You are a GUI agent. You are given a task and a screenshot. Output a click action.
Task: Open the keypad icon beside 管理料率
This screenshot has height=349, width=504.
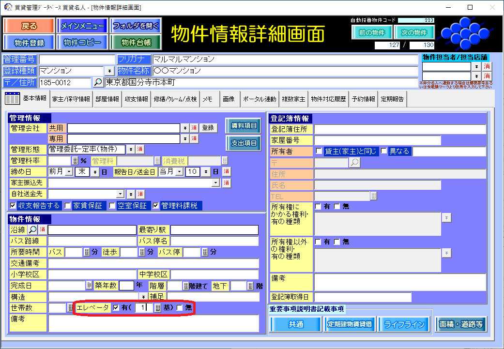click(75, 161)
